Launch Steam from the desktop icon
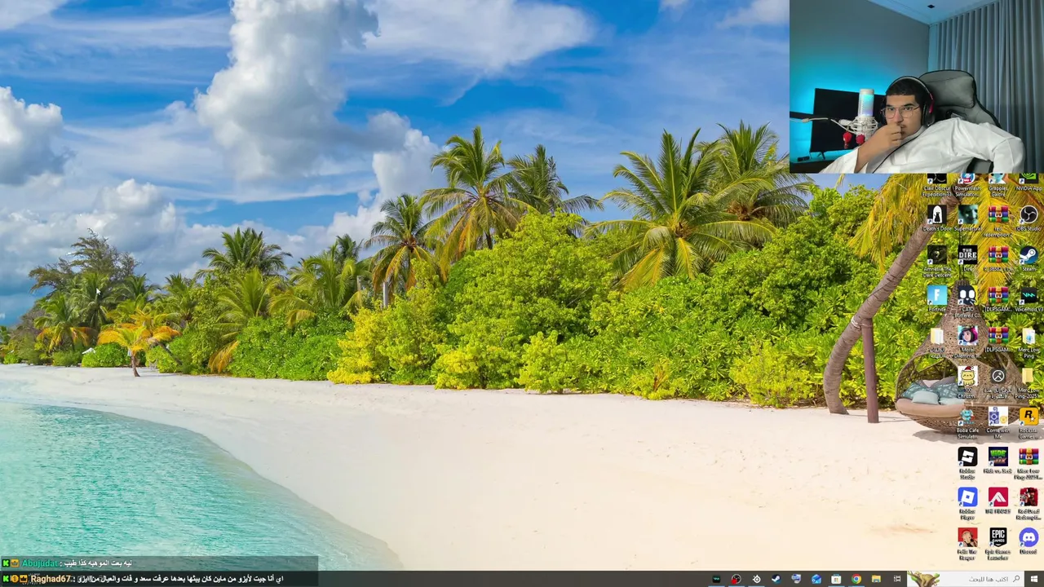Image resolution: width=1044 pixels, height=587 pixels. tap(1029, 258)
